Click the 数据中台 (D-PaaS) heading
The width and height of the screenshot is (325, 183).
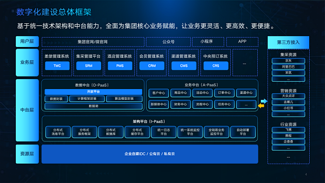[x=92, y=85]
